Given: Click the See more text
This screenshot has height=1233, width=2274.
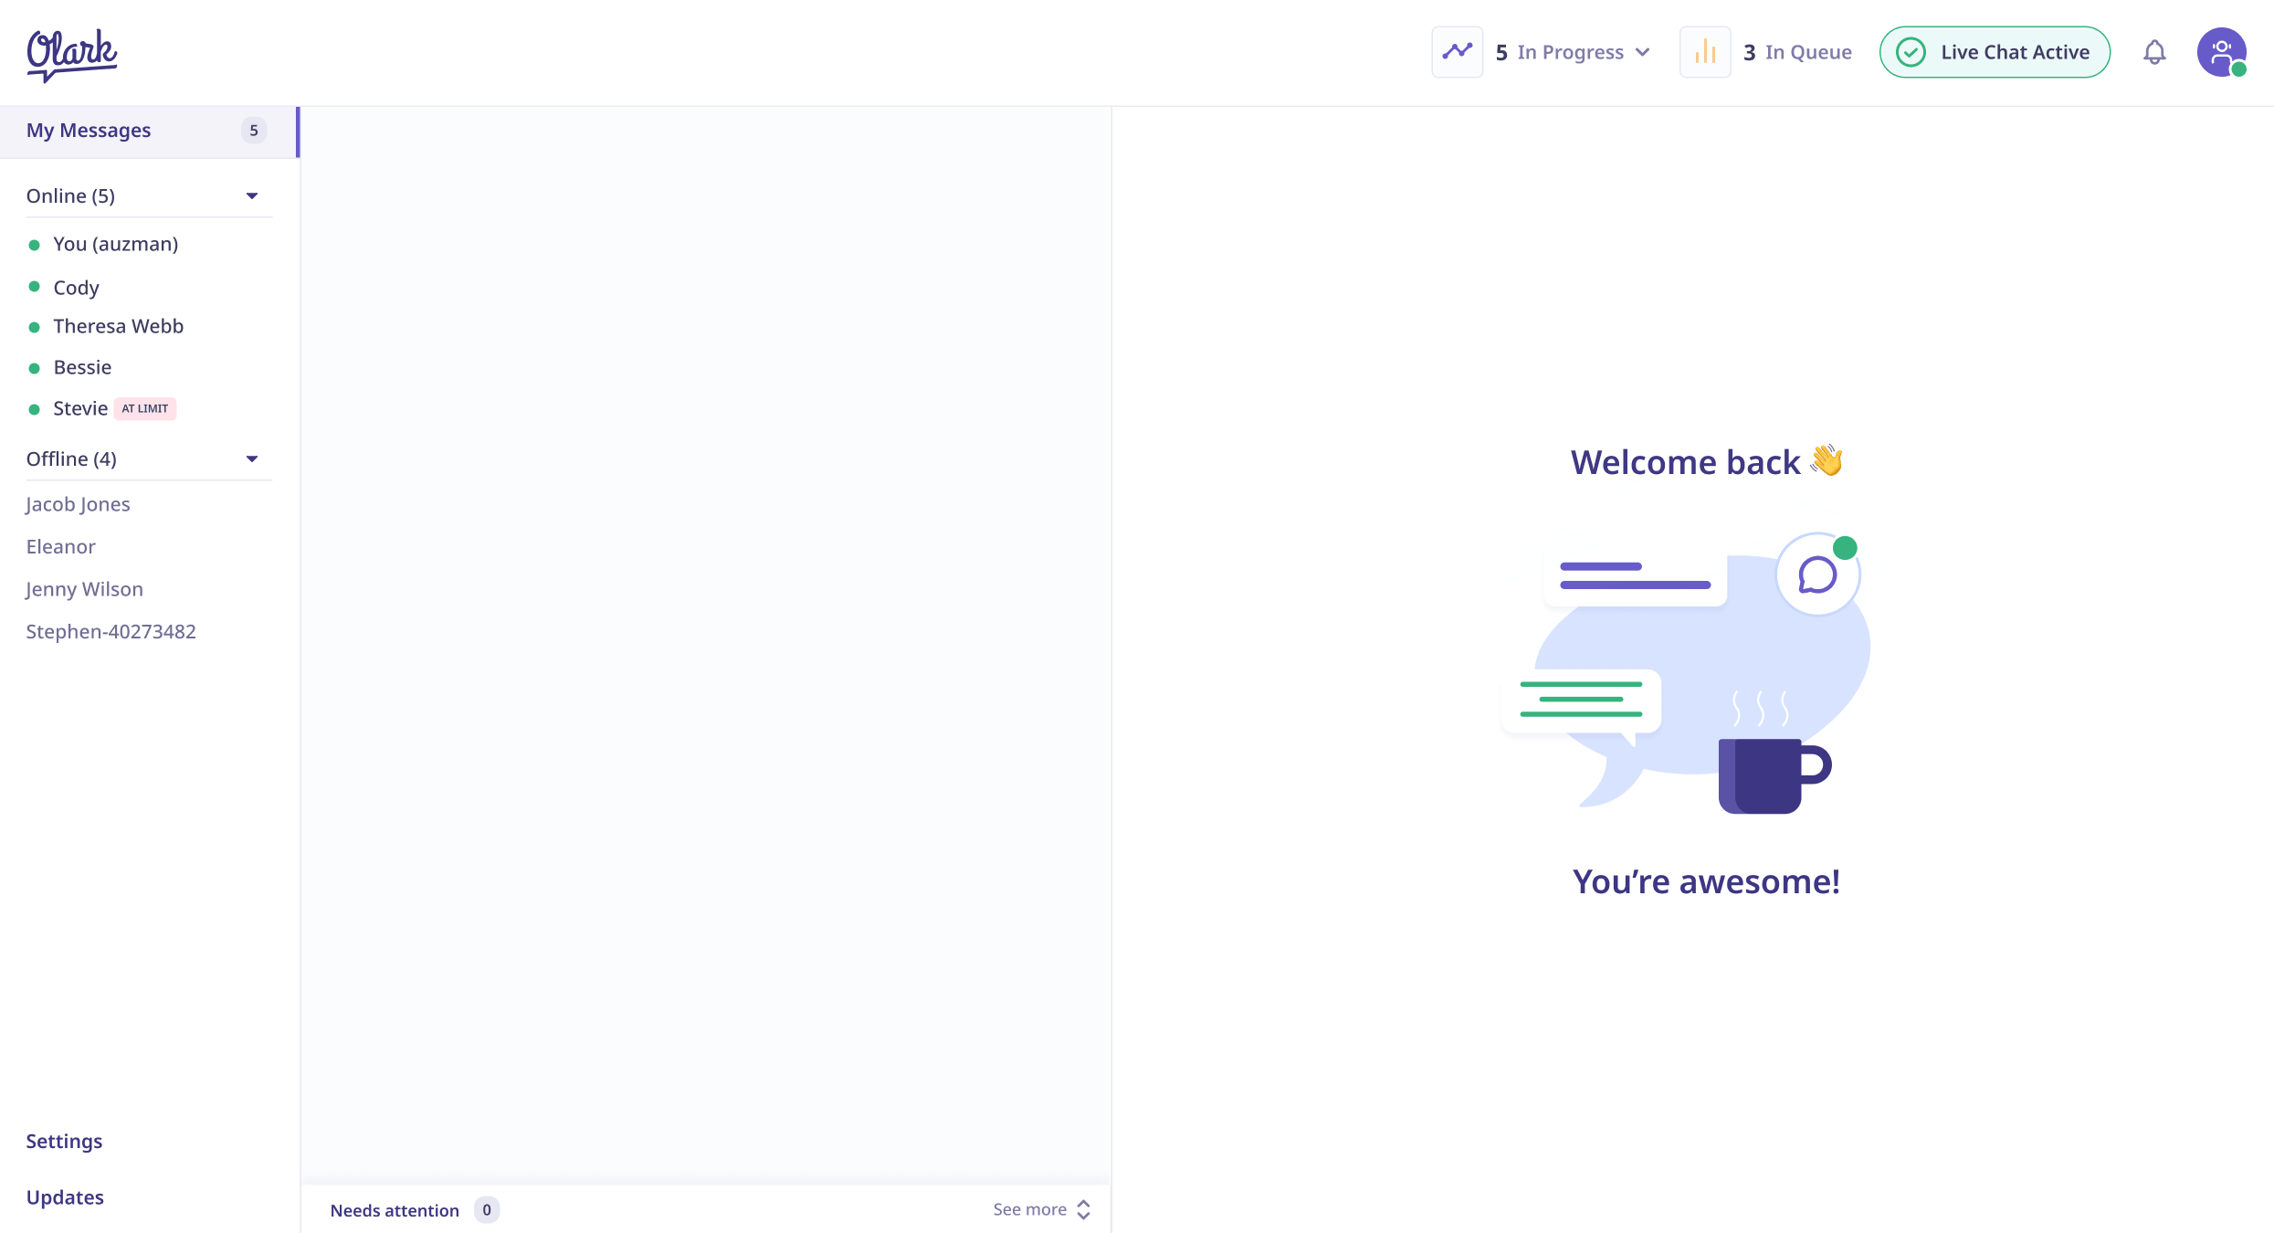Looking at the screenshot, I should 1029,1209.
